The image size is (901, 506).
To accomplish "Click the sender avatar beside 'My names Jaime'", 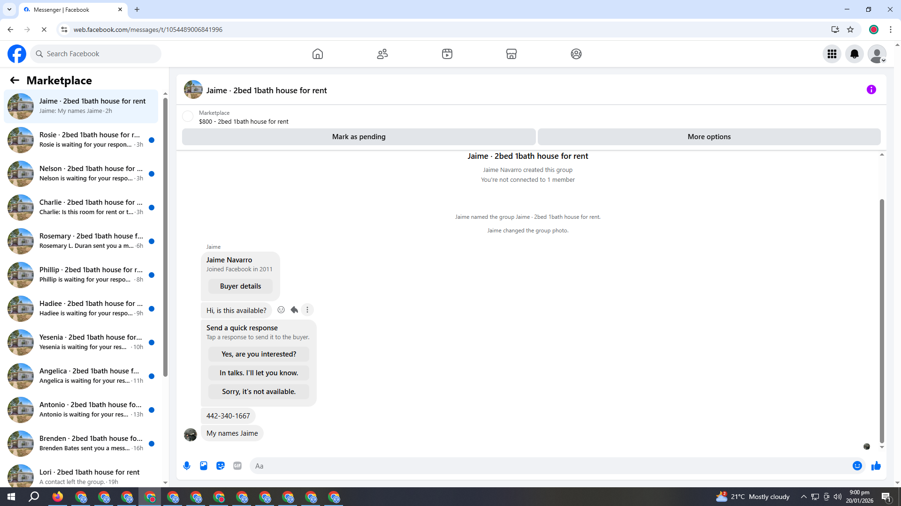I will [191, 435].
